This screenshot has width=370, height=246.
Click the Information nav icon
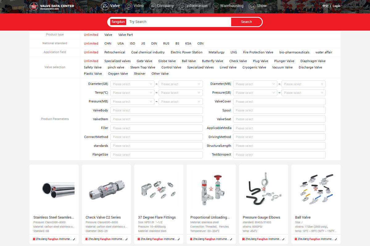(x=182, y=6)
